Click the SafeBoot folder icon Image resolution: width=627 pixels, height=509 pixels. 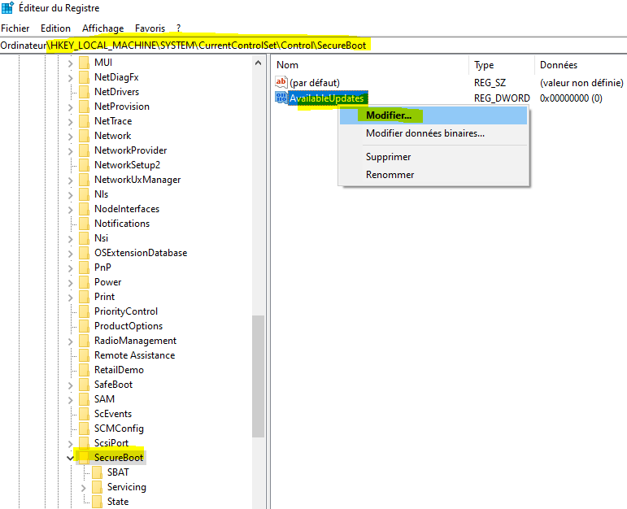(84, 385)
